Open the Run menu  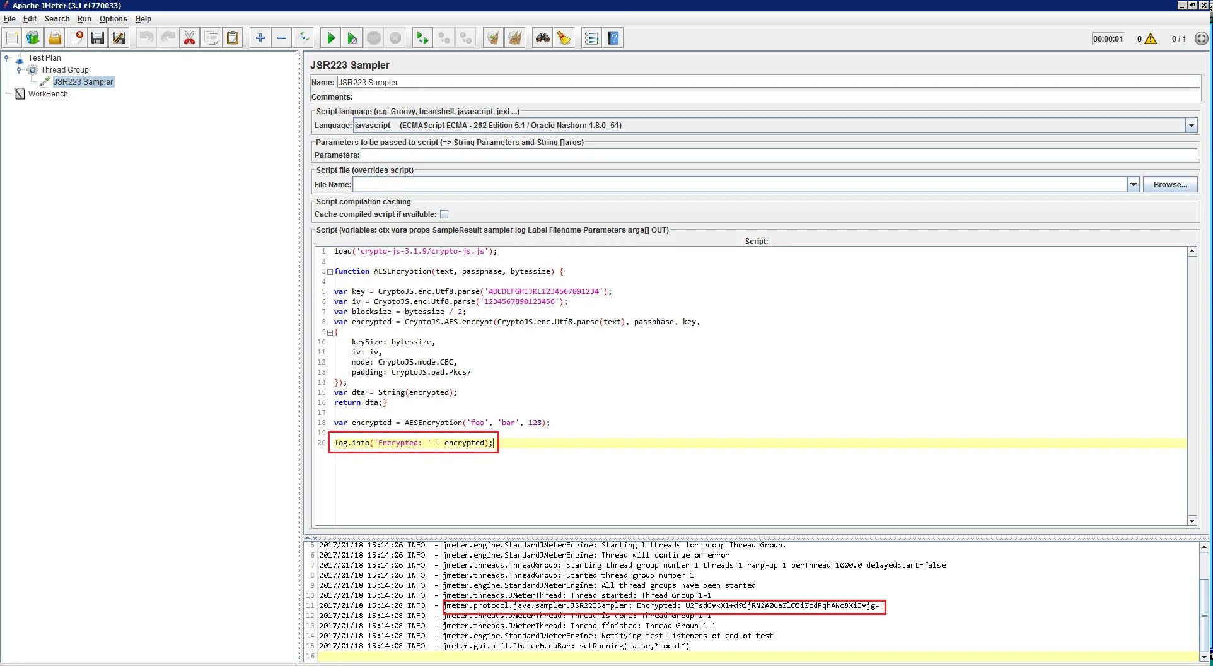(84, 19)
